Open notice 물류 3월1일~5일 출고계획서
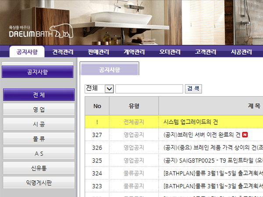This screenshot has width=263, height=197. [x=213, y=173]
